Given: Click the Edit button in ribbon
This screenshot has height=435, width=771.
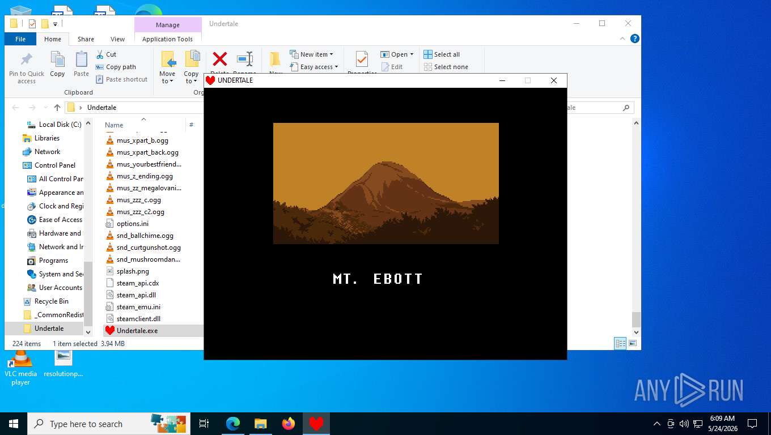Looking at the screenshot, I should [x=391, y=67].
